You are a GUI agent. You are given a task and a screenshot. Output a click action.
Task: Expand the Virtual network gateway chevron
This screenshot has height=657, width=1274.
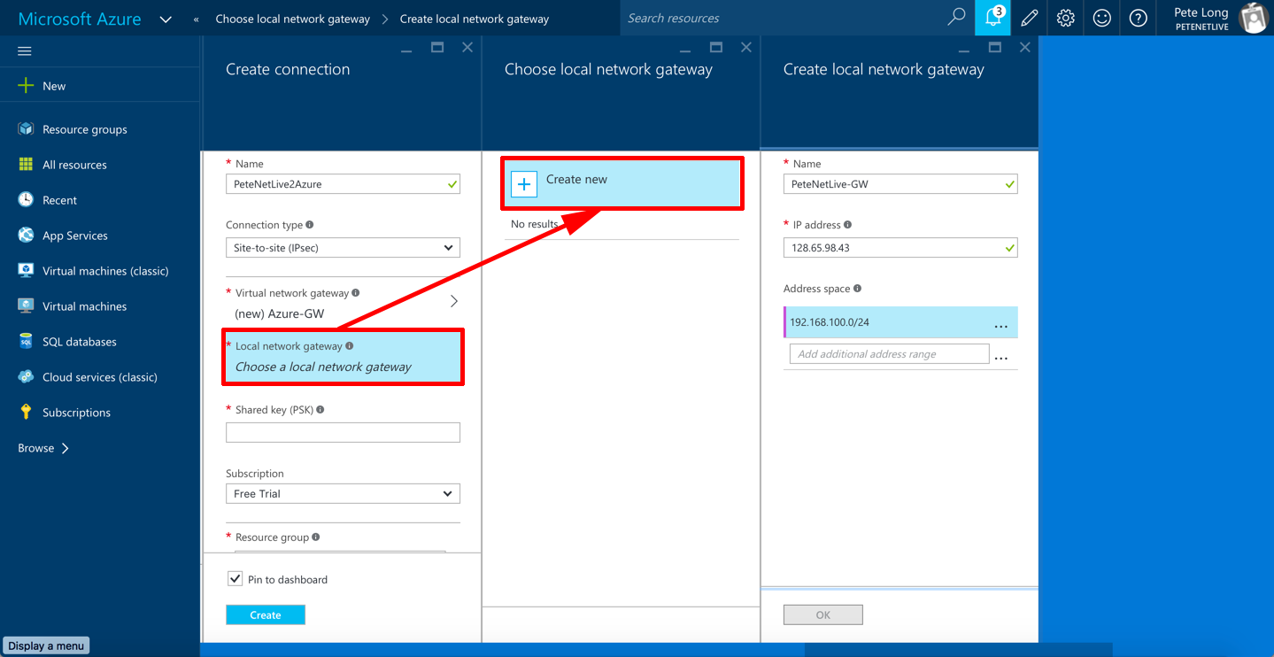[453, 301]
